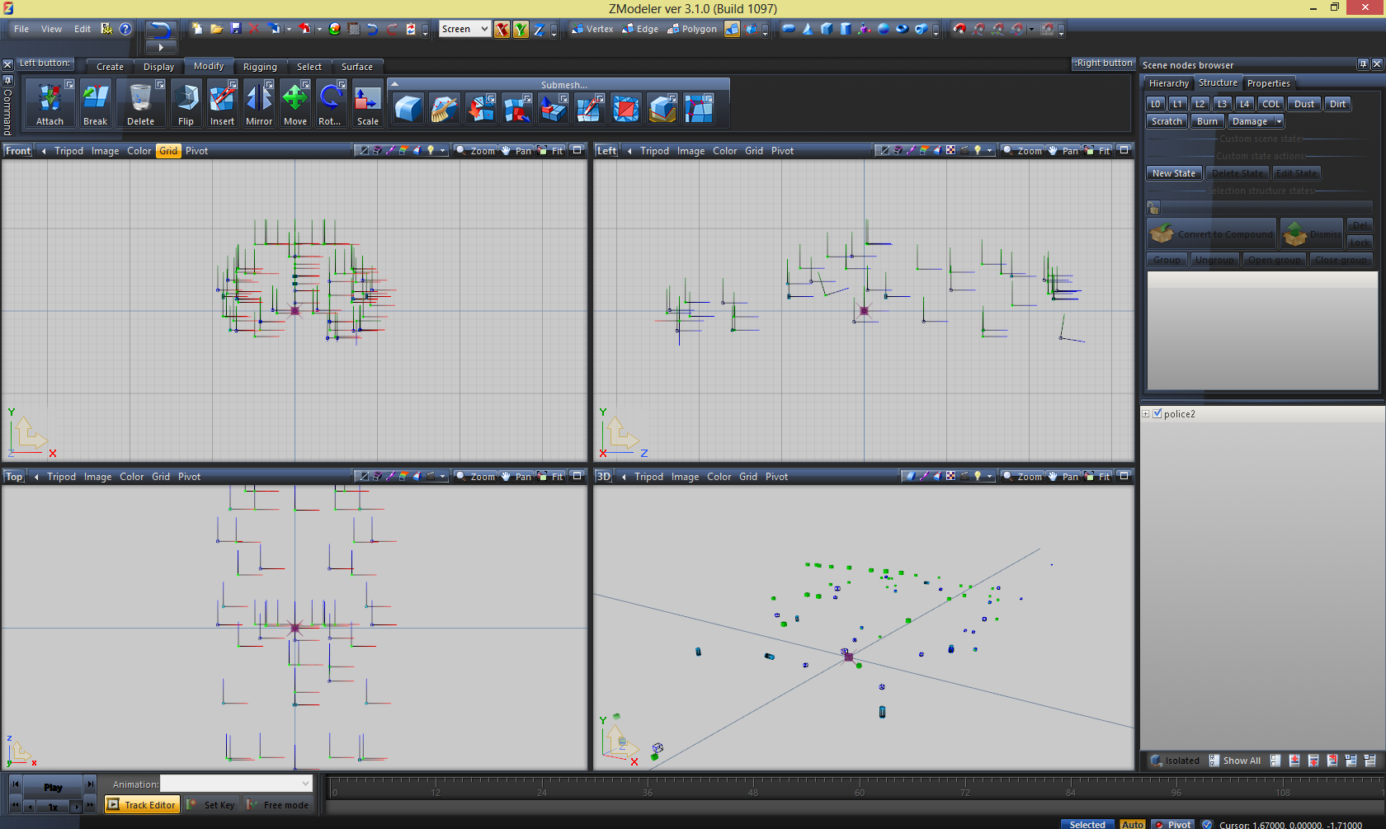Toggle the X axis constraint button
The height and width of the screenshot is (829, 1386).
(502, 30)
